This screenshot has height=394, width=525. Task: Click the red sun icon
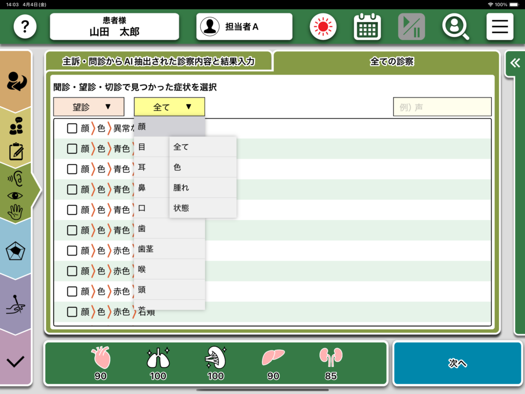pyautogui.click(x=323, y=27)
